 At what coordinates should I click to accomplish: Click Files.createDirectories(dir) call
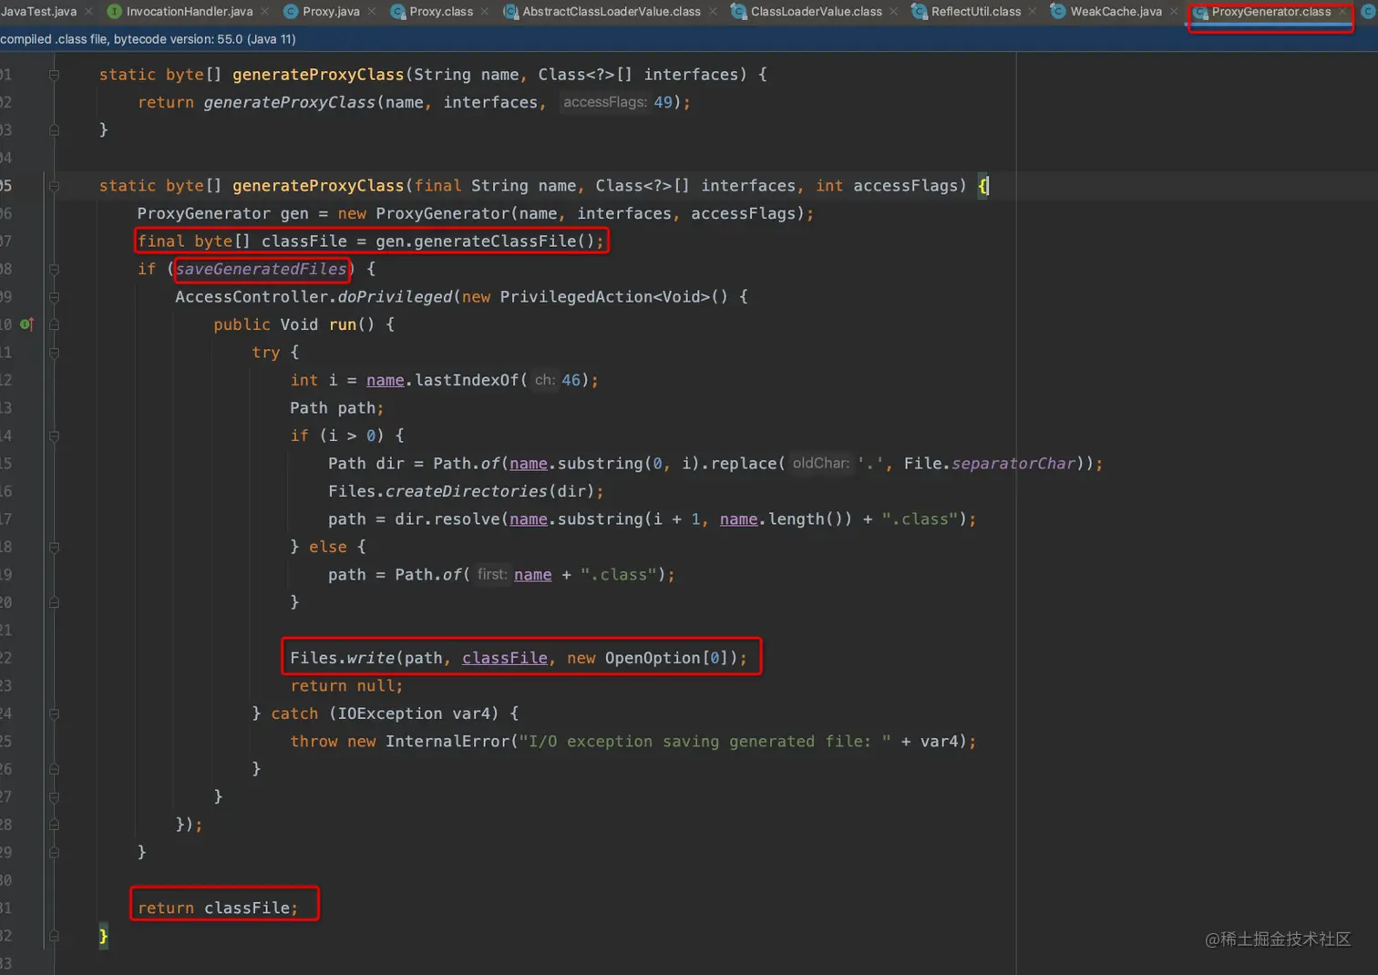coord(461,491)
